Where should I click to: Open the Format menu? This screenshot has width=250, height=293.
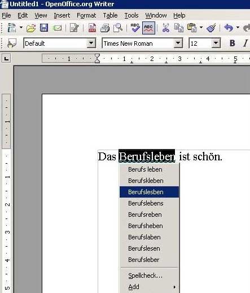click(x=86, y=15)
